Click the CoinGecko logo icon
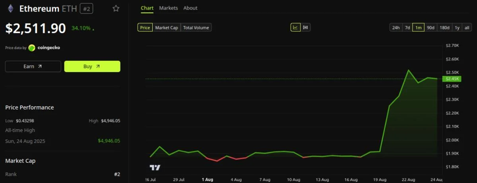Screen dimensions: 477x183 (x=32, y=48)
